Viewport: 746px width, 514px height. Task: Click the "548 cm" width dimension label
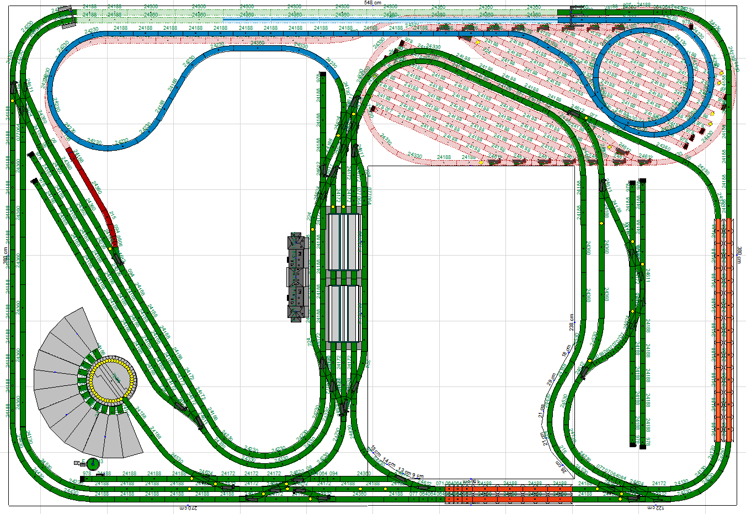pos(372,3)
